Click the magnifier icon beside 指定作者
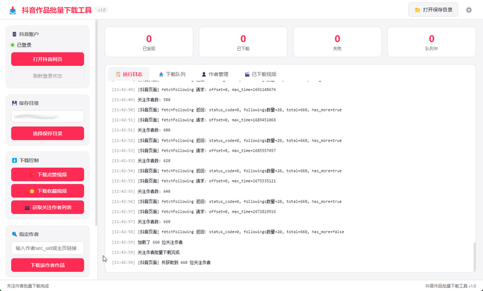Viewport: 483px width, 291px height. coord(14,234)
